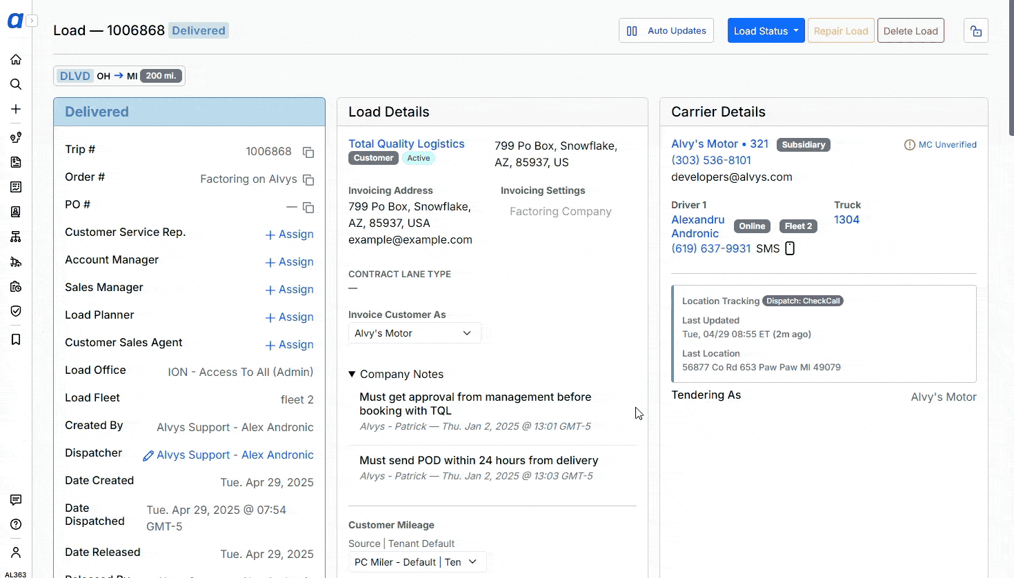The height and width of the screenshot is (578, 1014).
Task: Click the Dispatch: CheckCall tag
Action: coord(803,301)
